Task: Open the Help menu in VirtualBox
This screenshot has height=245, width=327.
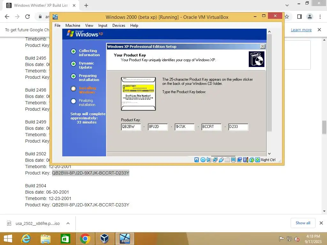Action: click(x=134, y=26)
